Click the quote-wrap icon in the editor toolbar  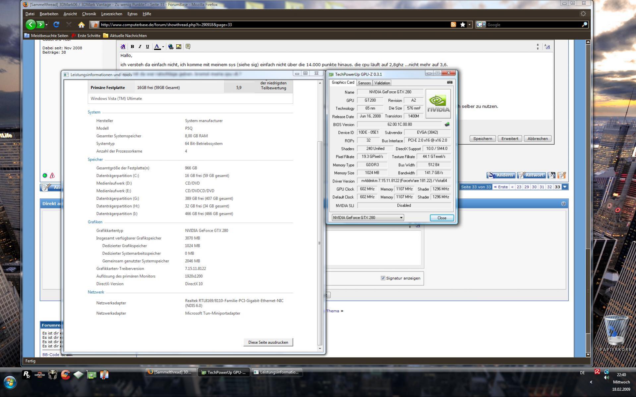(188, 47)
